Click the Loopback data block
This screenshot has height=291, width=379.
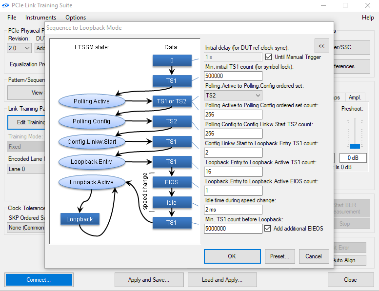tap(80, 219)
